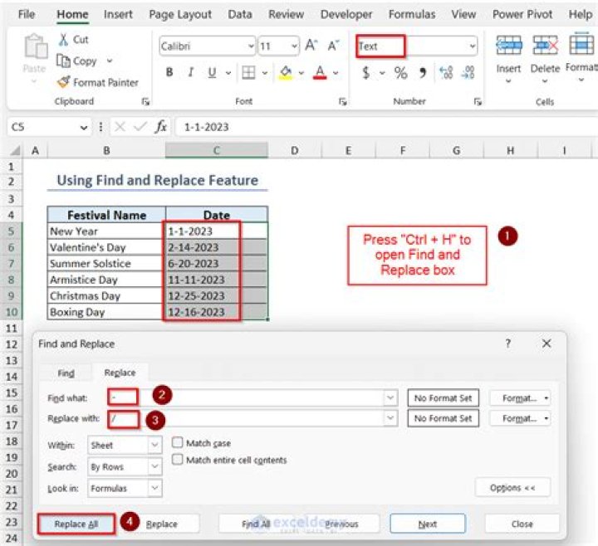Viewport: 598px width, 546px height.
Task: Click the Options << button
Action: (x=512, y=487)
